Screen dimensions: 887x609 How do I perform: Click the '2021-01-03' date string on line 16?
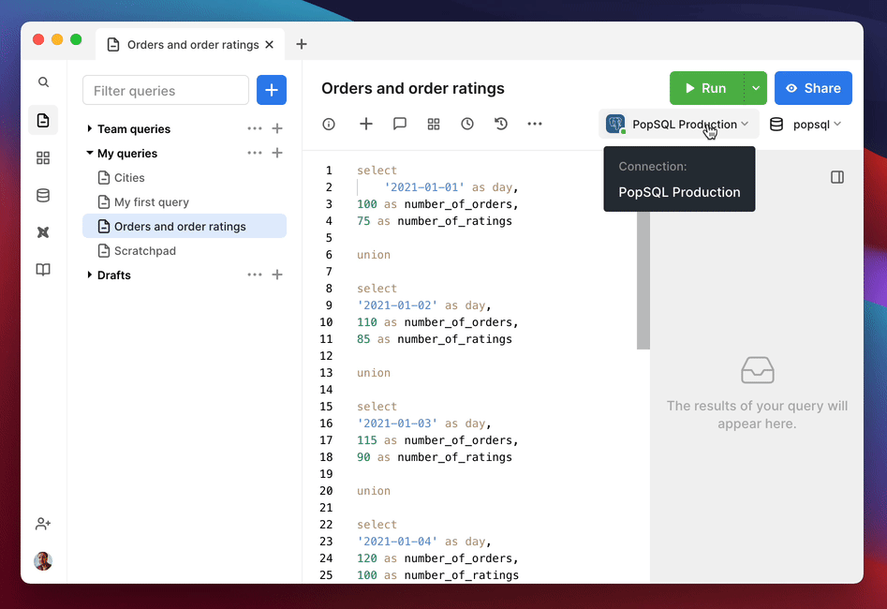[x=396, y=423]
